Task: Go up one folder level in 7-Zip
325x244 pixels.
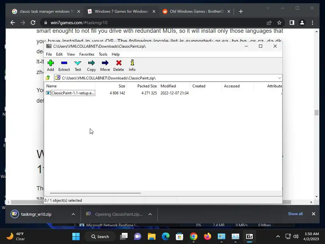Action: click(48, 78)
